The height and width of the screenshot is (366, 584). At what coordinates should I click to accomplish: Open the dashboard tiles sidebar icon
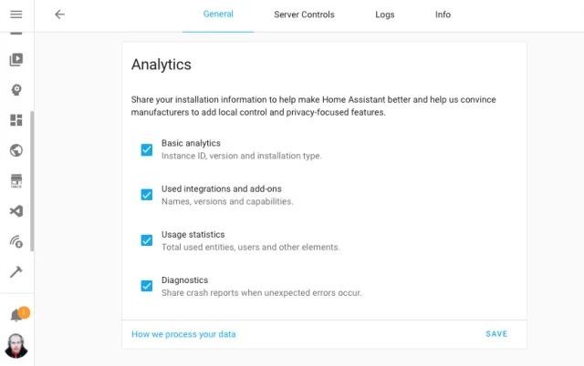pyautogui.click(x=16, y=120)
